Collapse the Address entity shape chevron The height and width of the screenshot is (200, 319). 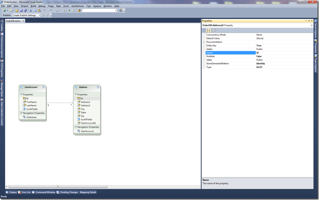point(98,87)
